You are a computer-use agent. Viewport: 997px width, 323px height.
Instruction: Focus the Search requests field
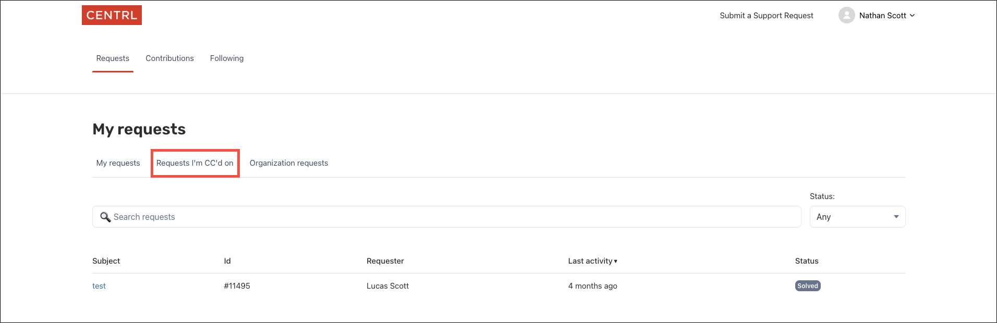coord(454,217)
